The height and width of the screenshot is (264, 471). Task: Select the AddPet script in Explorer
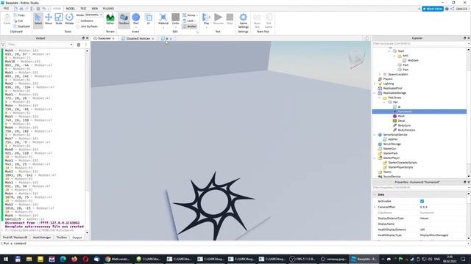tap(390, 139)
